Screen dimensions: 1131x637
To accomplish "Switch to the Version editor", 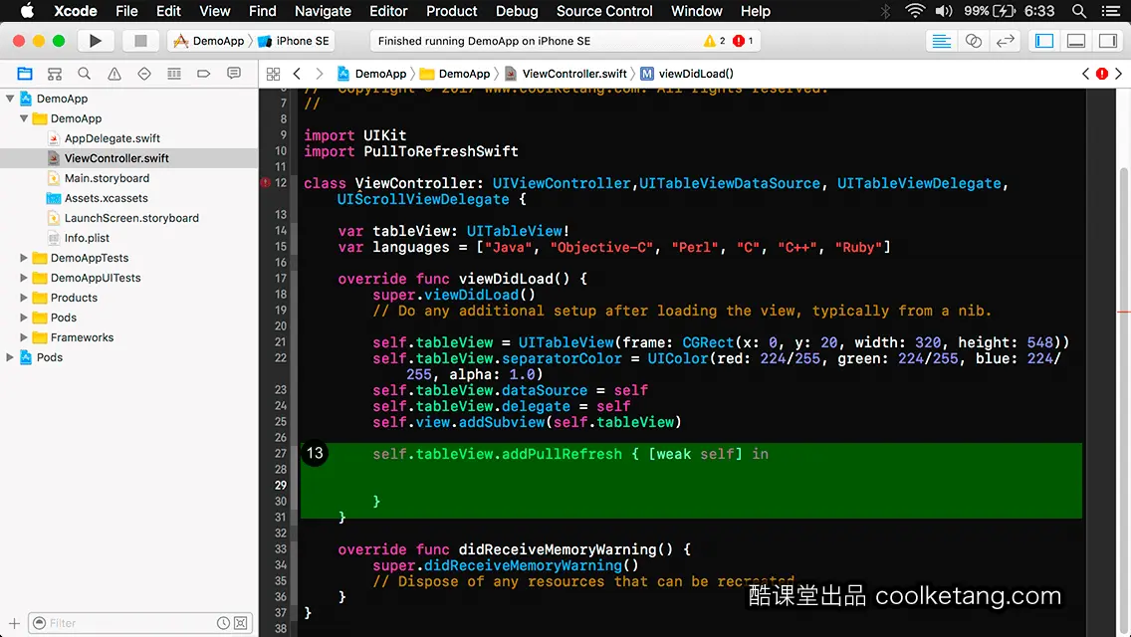I will click(x=1005, y=41).
